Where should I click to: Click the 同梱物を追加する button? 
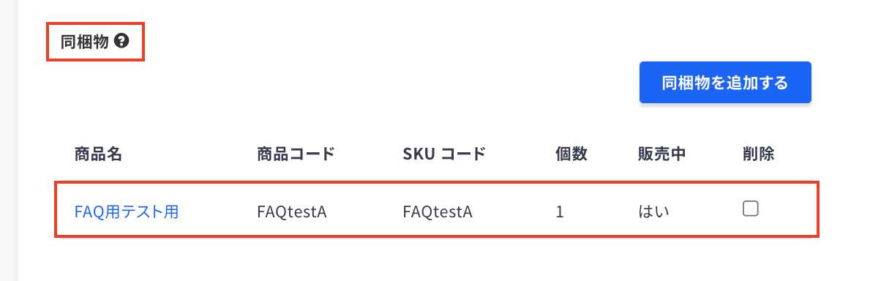[x=725, y=83]
